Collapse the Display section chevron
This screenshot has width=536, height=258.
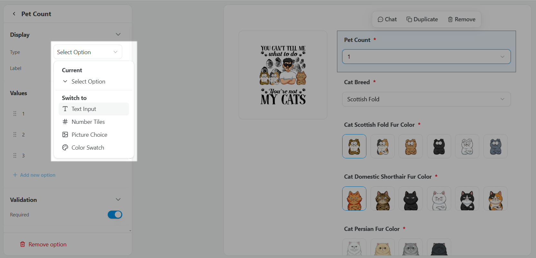(118, 35)
